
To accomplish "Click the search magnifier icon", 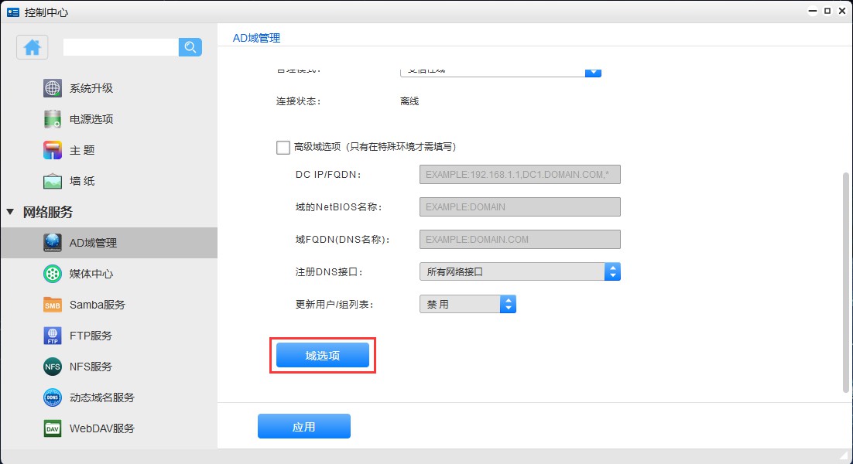I will [x=190, y=47].
